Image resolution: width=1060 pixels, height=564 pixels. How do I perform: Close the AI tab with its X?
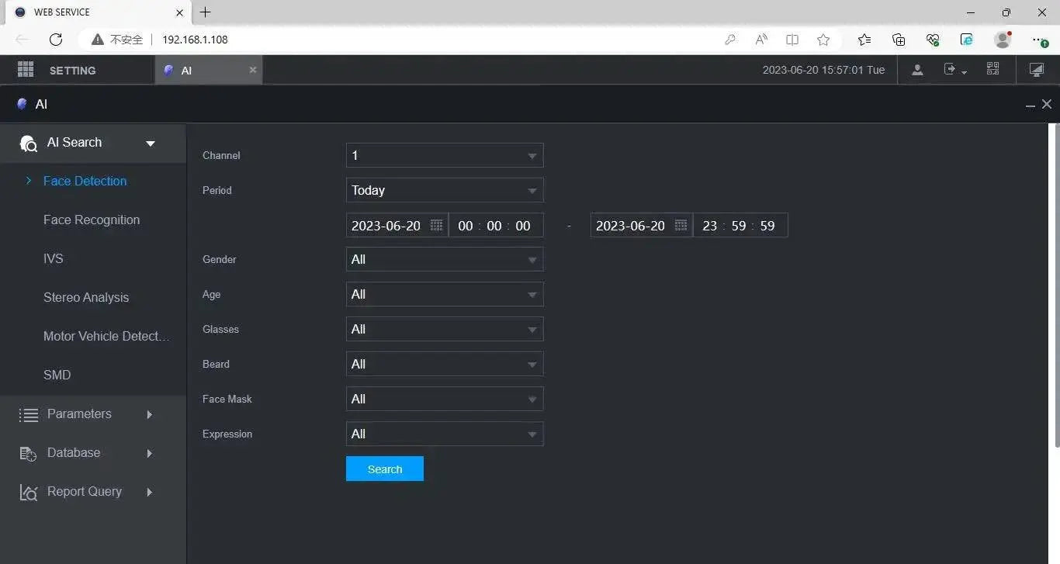click(252, 70)
